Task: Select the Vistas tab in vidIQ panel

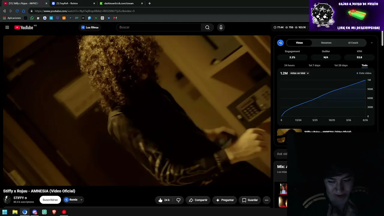Action: (x=299, y=43)
